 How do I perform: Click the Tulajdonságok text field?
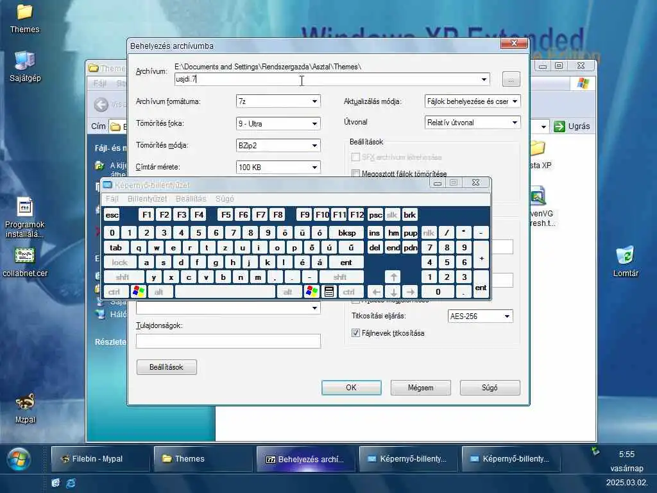tap(228, 341)
